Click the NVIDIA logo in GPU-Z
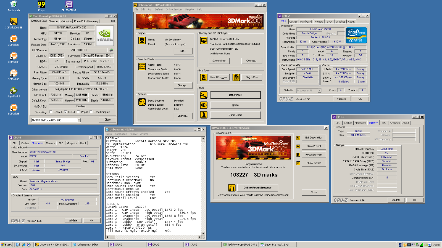 (105, 36)
